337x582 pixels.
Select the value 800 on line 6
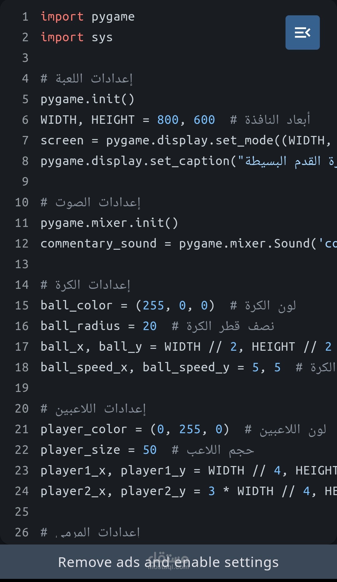[x=168, y=120]
